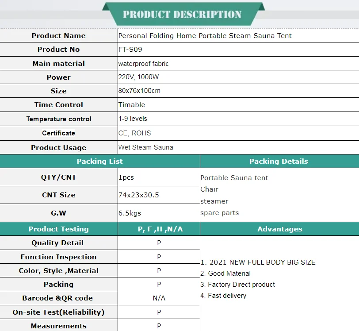Click the spare parts packing detail line
This screenshot has width=359, height=331.
pyautogui.click(x=220, y=213)
